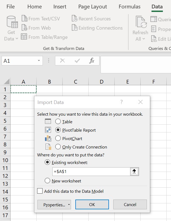Select the Table radio button
This screenshot has height=221, width=171.
click(58, 121)
